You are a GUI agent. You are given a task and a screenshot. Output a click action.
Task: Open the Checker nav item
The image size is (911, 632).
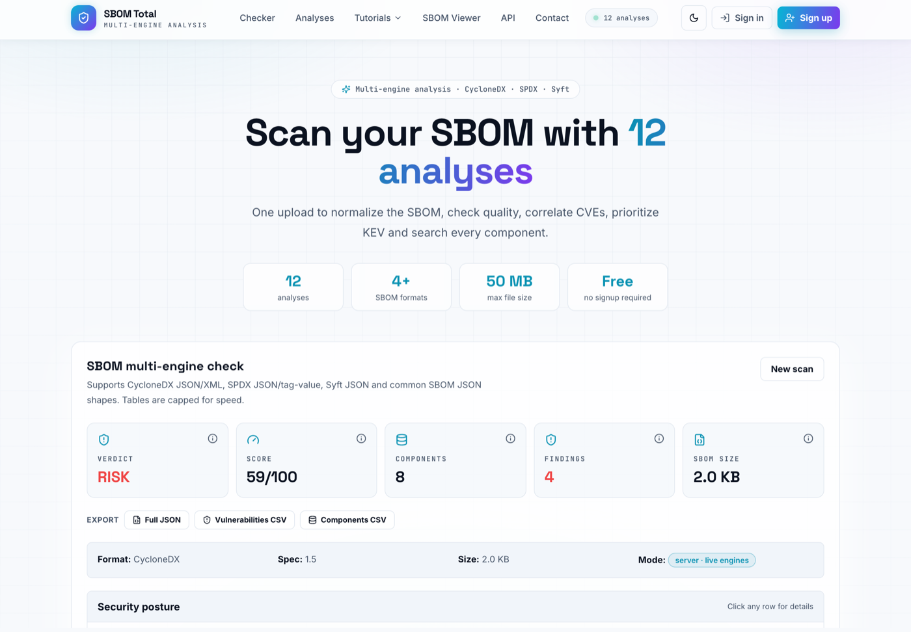point(257,18)
